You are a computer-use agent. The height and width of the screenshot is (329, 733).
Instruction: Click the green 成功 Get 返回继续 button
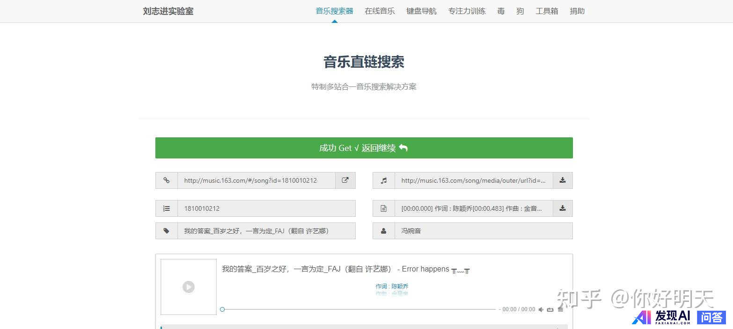click(x=364, y=148)
